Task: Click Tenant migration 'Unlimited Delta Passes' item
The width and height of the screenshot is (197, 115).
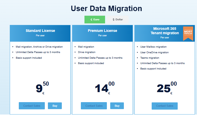Action: pyautogui.click(x=162, y=63)
